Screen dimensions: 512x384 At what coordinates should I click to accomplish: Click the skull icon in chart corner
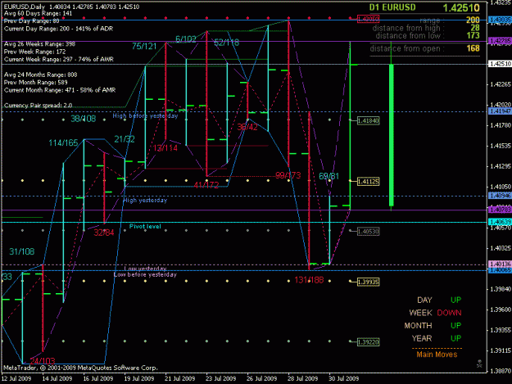[479, 364]
